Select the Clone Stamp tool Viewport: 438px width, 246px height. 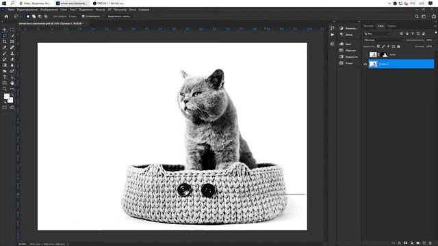(12, 53)
